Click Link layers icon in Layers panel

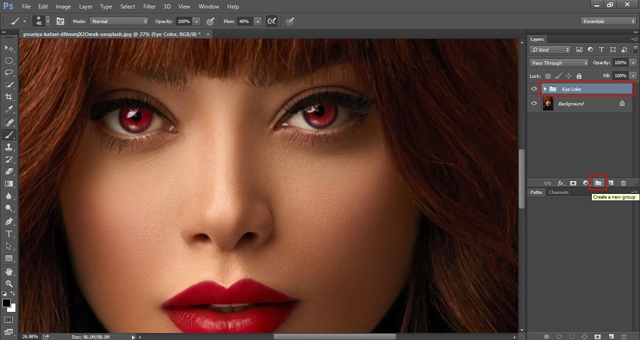(x=547, y=183)
